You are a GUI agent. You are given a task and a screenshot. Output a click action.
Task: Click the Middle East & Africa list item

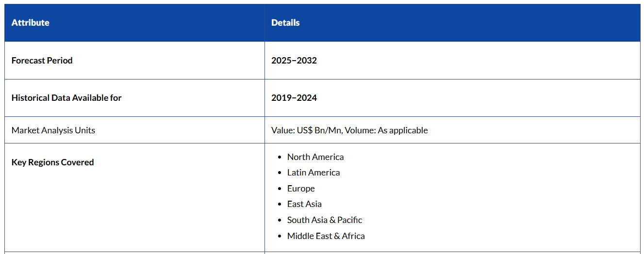[326, 236]
